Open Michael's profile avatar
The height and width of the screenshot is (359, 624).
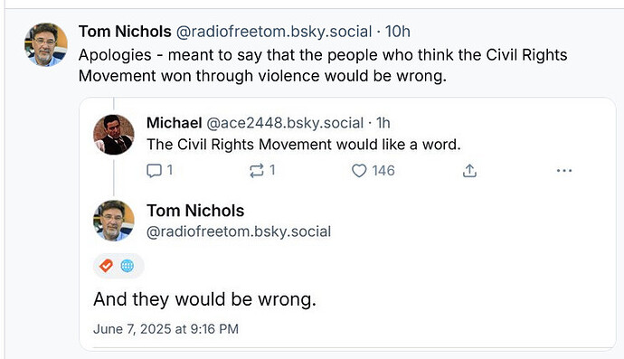(x=114, y=135)
